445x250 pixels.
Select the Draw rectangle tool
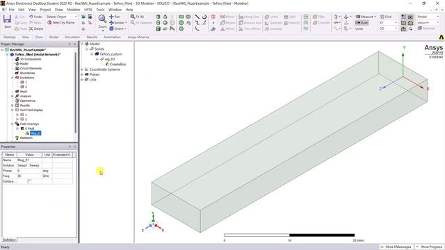[x=181, y=17]
